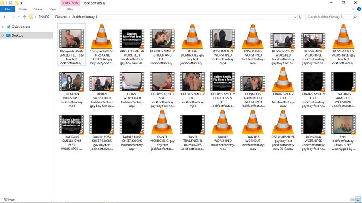Switch to Large icons view in the status bar

click(358, 200)
